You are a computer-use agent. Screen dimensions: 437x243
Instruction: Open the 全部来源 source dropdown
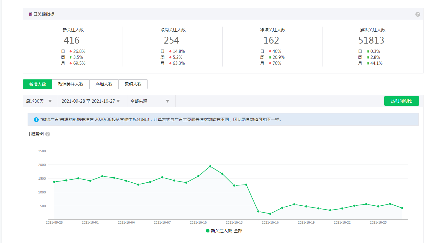(x=150, y=101)
